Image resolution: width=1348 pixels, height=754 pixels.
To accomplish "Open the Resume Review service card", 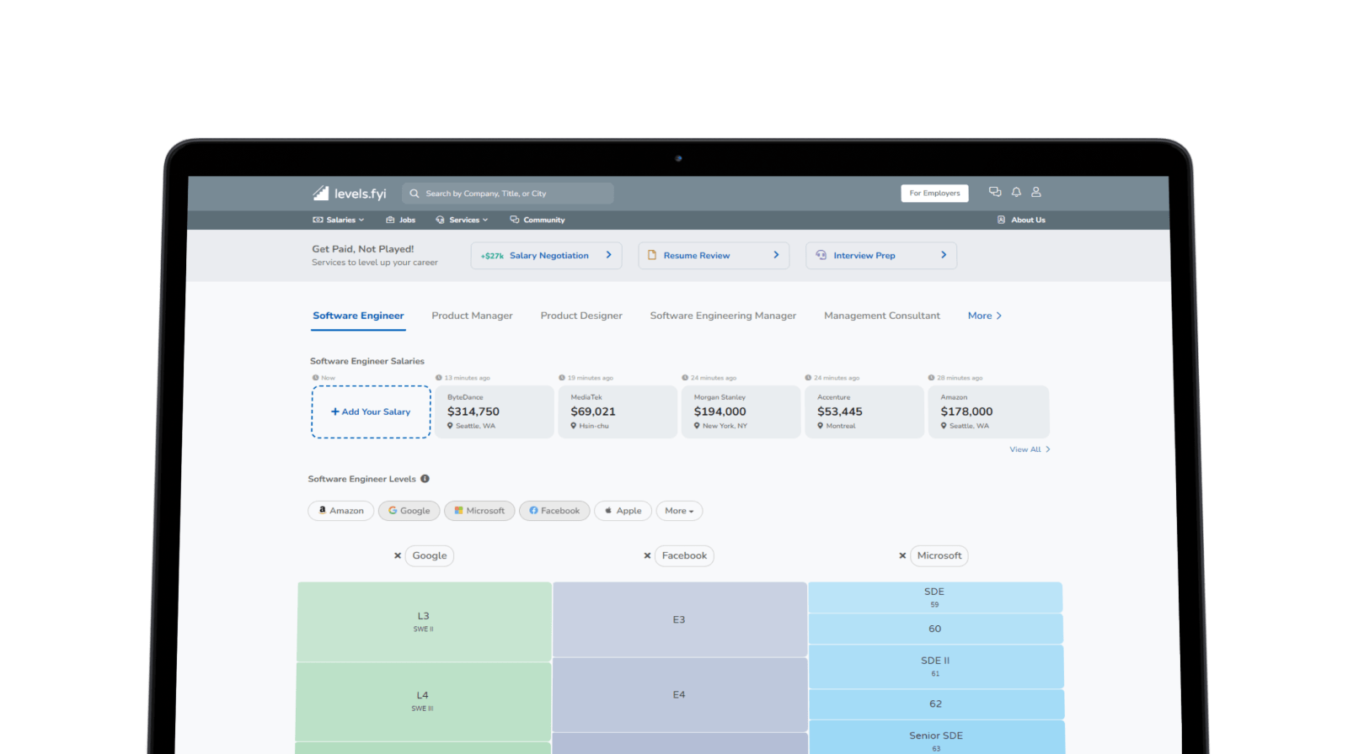I will [714, 255].
